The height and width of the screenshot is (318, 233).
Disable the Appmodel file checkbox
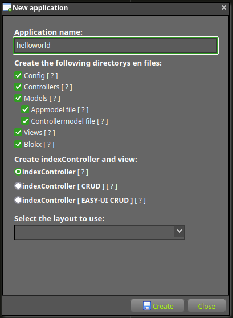(25, 109)
